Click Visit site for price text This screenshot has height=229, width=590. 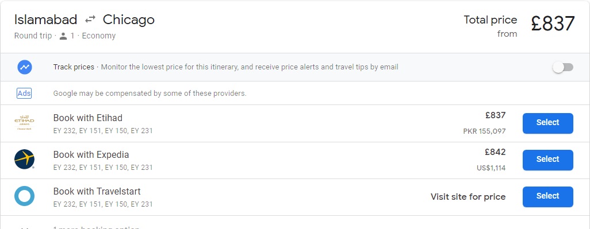(x=468, y=197)
